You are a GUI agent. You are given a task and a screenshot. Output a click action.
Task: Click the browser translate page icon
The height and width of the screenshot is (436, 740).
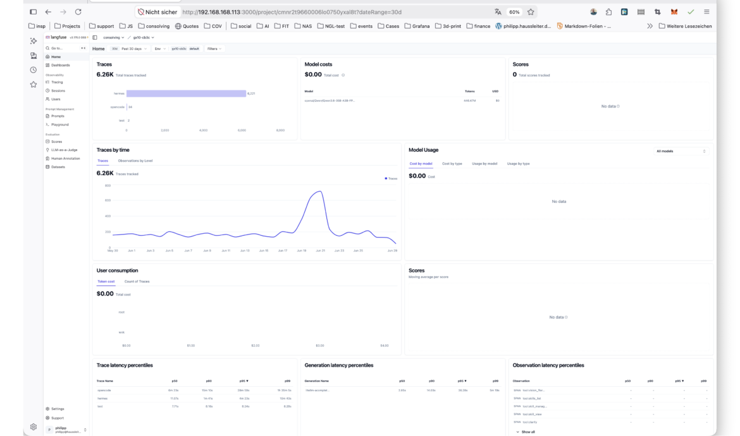[x=497, y=12]
